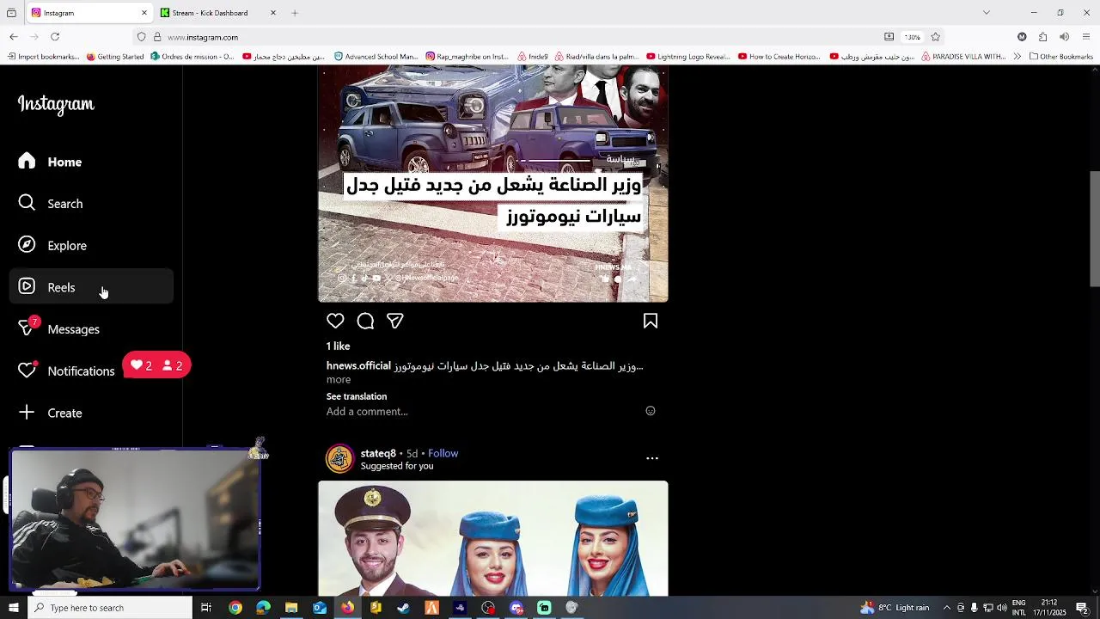Click the Instagram logo in the sidebar
1100x619 pixels.
coord(56,104)
